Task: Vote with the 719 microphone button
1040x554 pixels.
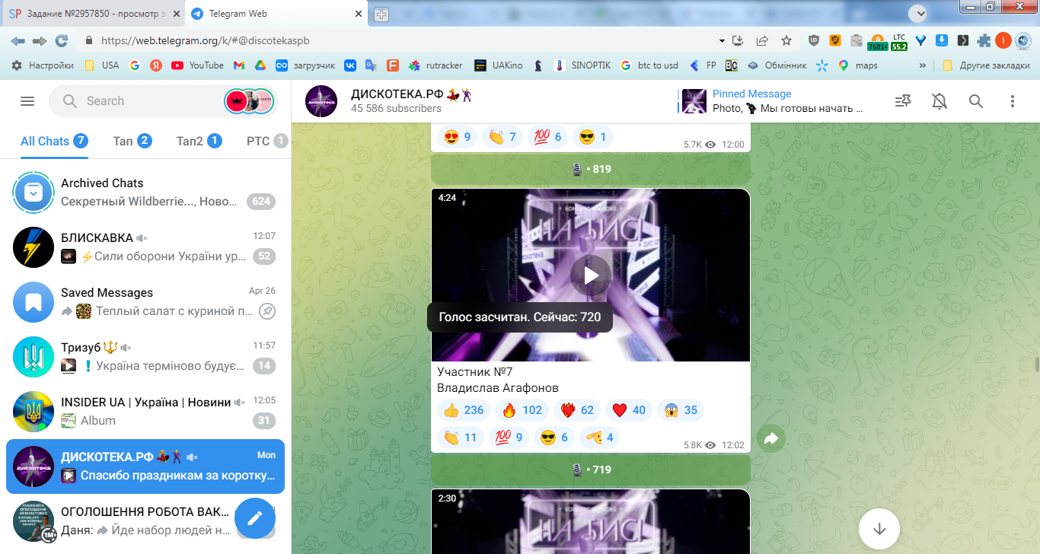Action: (x=591, y=470)
